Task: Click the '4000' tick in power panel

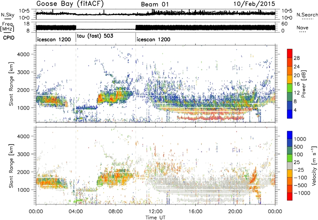Action: 23,54
